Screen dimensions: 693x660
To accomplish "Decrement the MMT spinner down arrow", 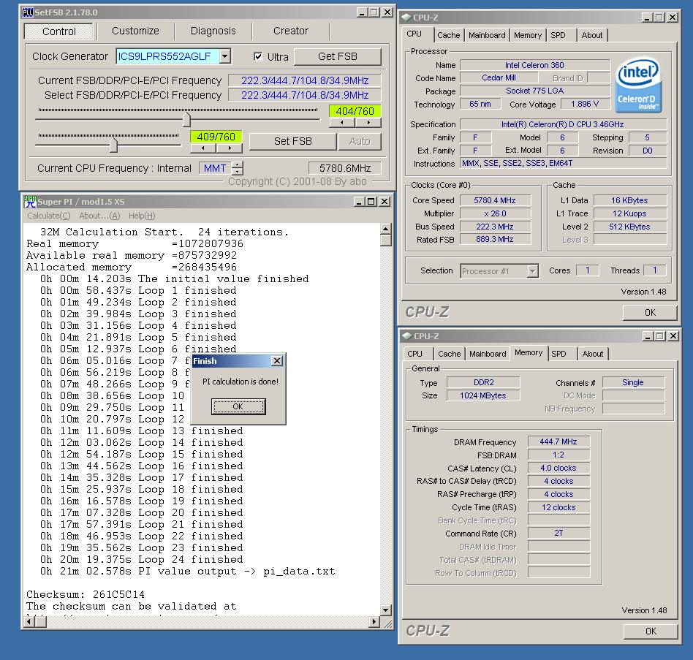I will (238, 172).
